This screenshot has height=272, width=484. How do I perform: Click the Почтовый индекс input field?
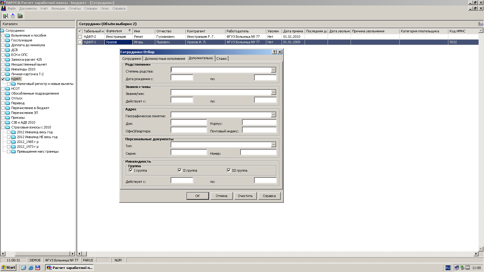259,130
